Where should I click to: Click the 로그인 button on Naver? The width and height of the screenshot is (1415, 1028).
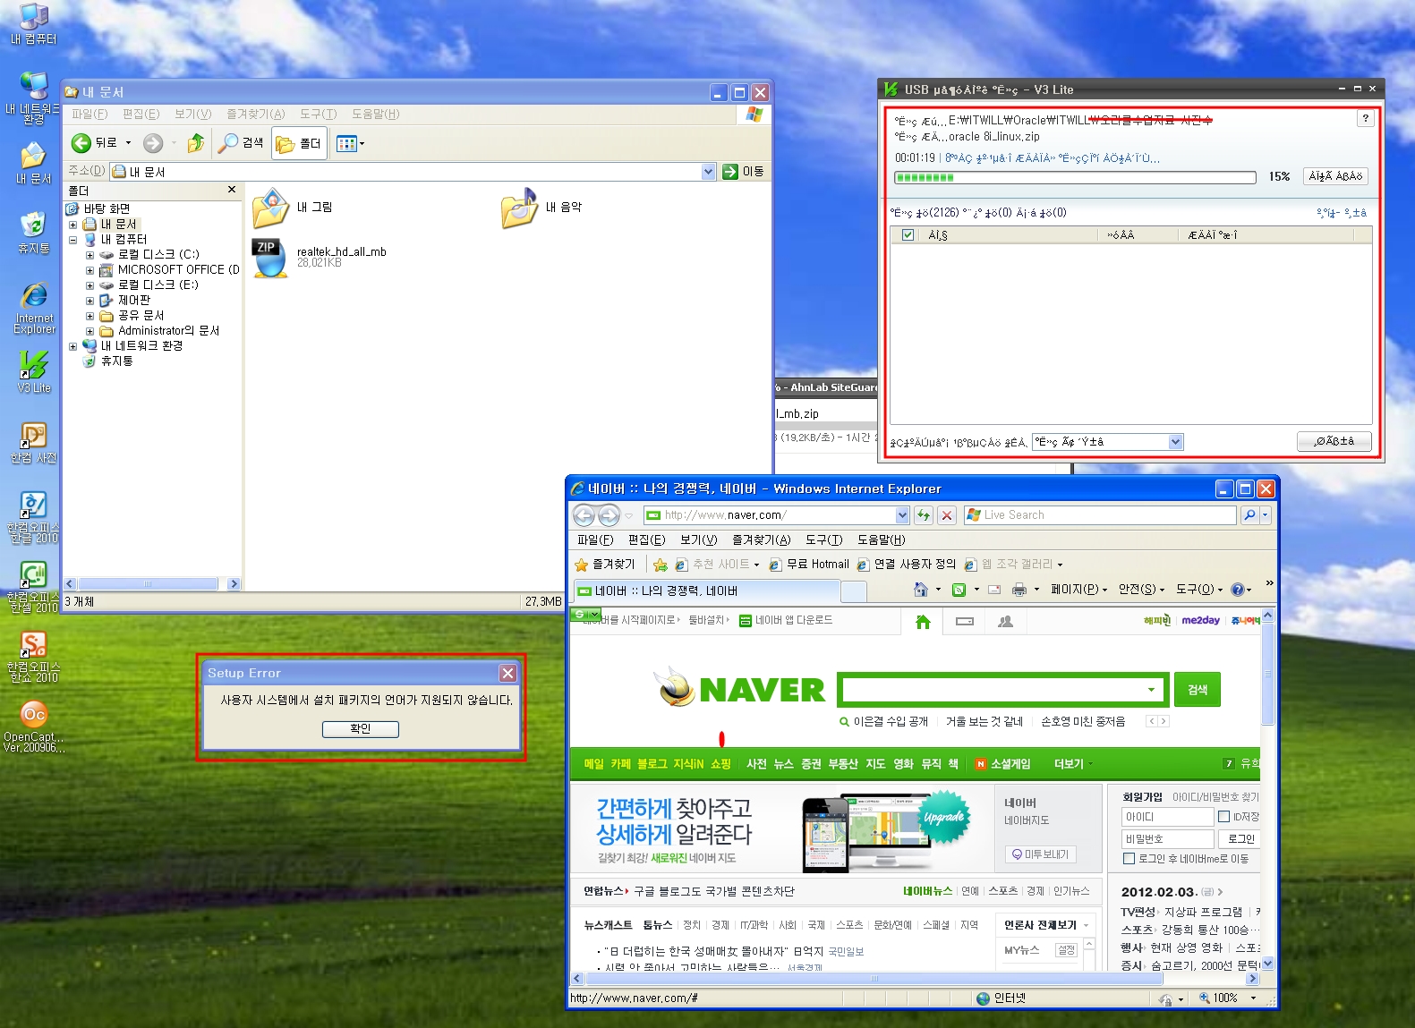point(1240,839)
